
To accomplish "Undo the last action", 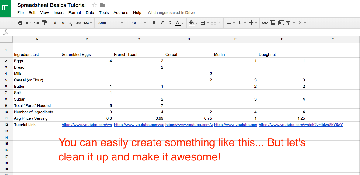I will point(28,22).
